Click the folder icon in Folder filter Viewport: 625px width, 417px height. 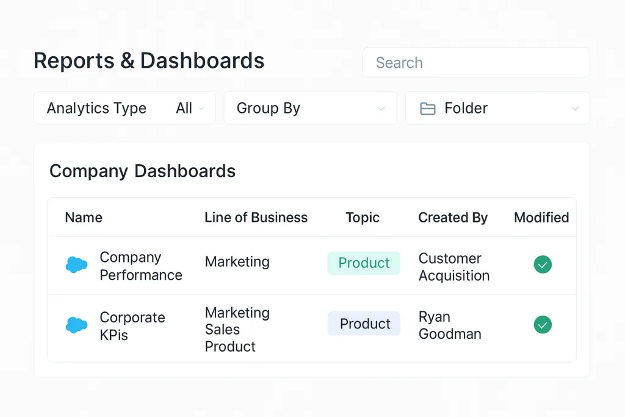click(x=428, y=109)
